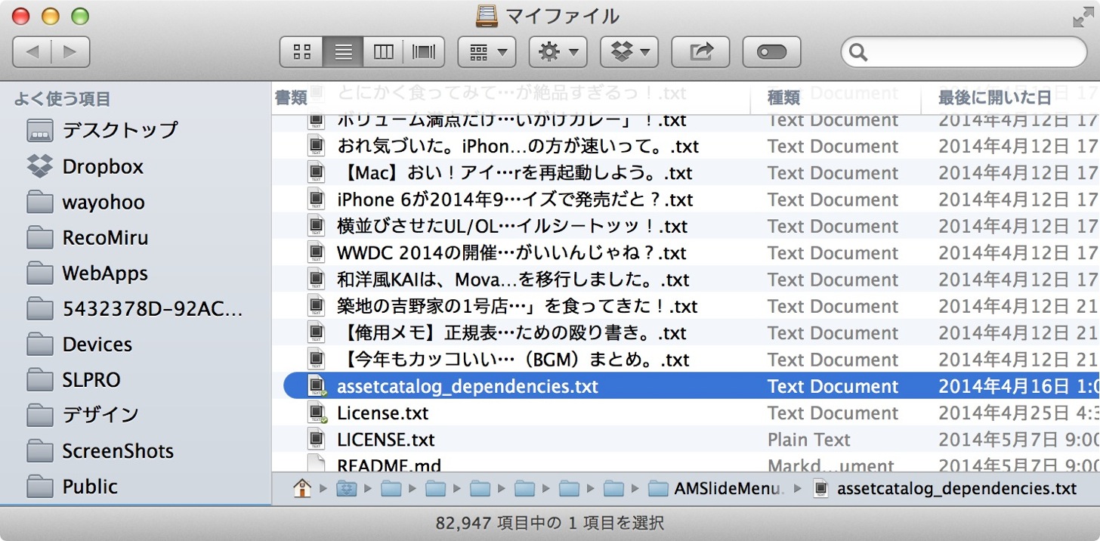Click the 2014年4月16日 date cell
The image size is (1100, 541).
1018,386
